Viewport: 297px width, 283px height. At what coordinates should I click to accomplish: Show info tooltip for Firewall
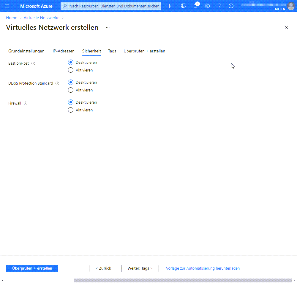pyautogui.click(x=26, y=103)
